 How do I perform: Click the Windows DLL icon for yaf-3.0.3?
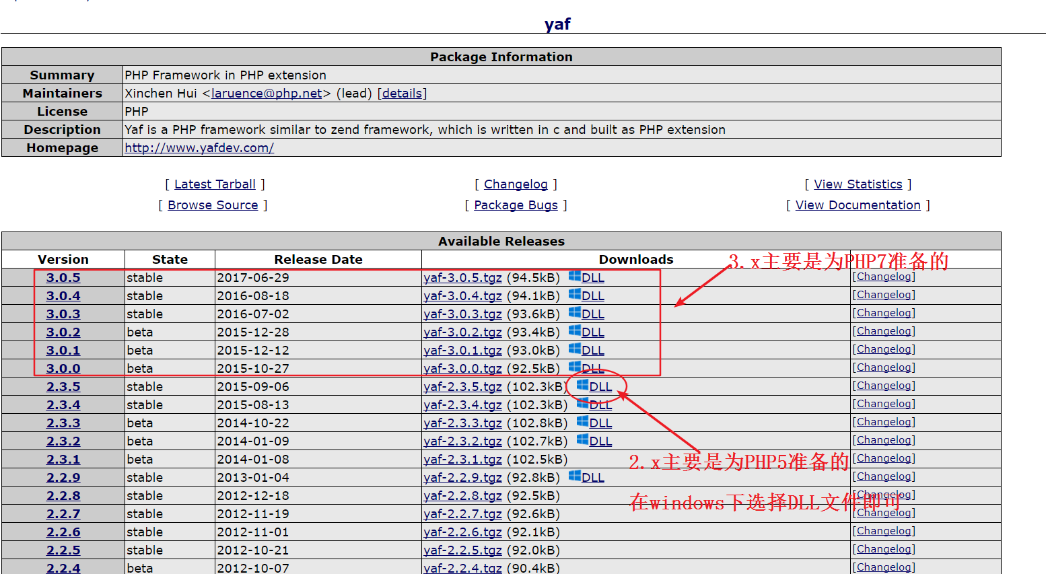point(574,312)
